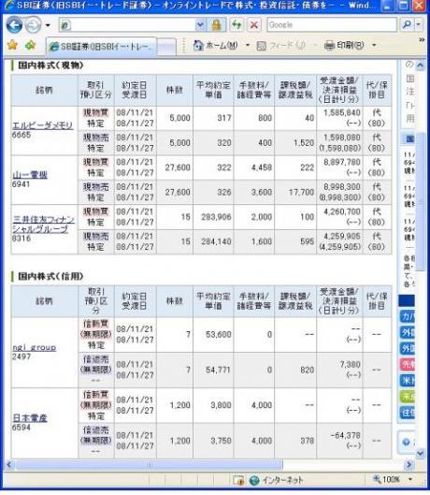
Task: Expand the address bar history dropdown
Action: coord(200,25)
